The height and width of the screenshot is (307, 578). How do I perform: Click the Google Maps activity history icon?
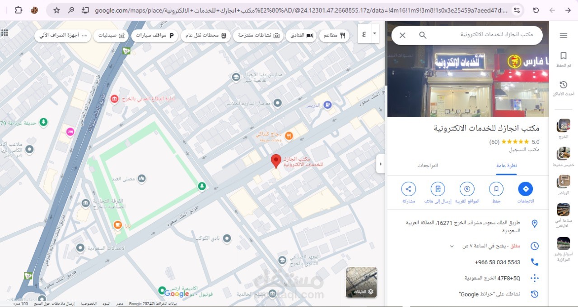[535, 294]
